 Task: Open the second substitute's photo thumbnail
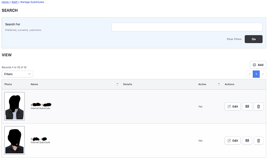pos(15,140)
